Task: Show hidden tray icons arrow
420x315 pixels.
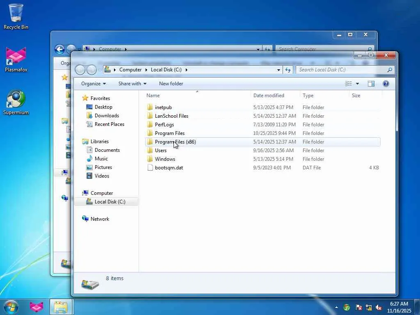Action: click(x=336, y=307)
